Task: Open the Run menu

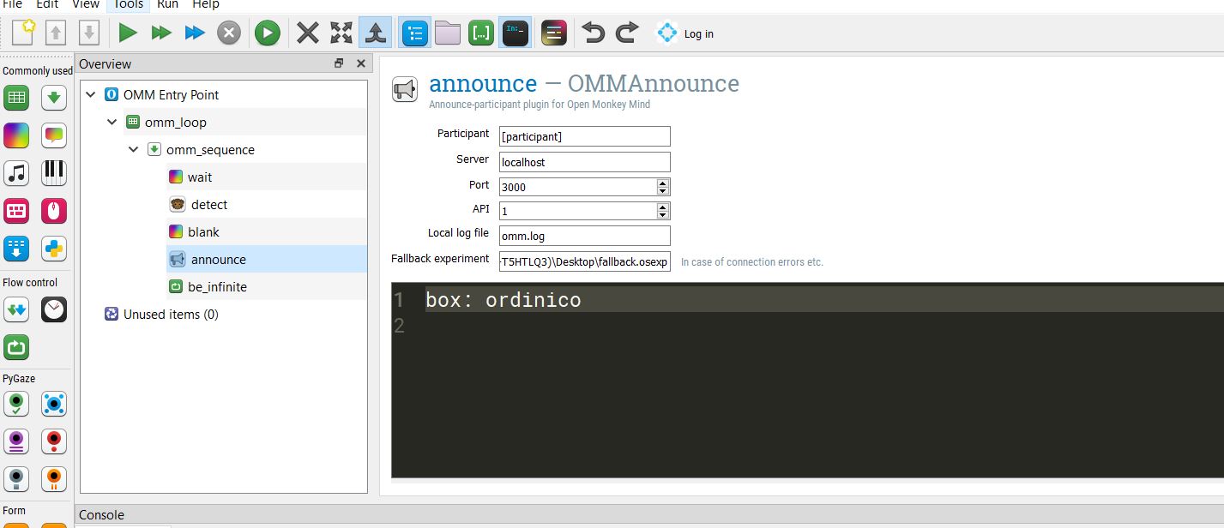Action: coord(166,5)
